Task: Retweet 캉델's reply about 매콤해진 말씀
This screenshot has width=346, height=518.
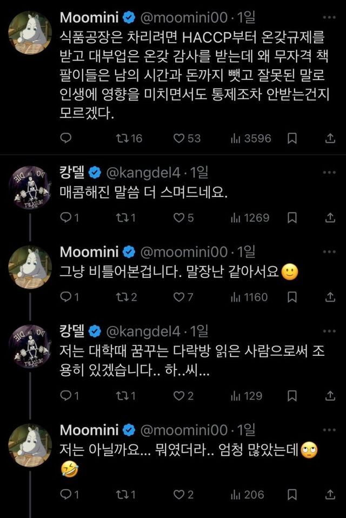Action: 122,217
